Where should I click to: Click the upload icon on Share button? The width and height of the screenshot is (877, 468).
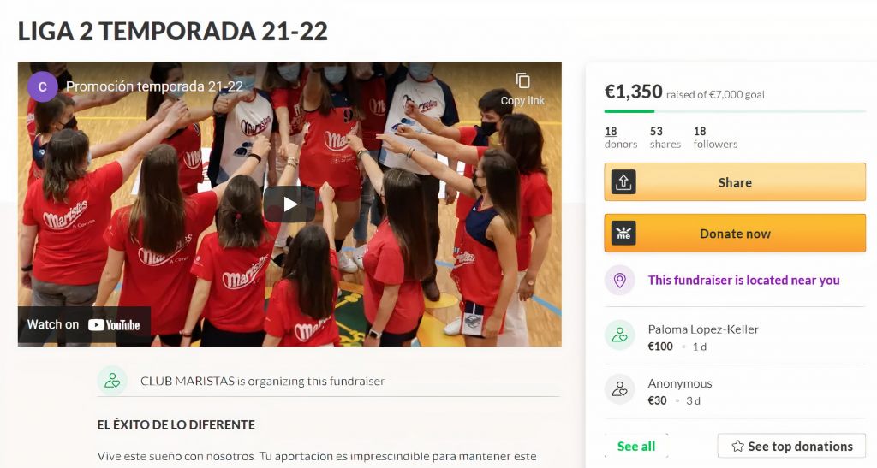click(623, 182)
